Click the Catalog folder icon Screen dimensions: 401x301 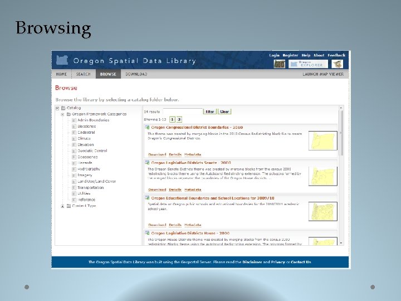pos(63,108)
